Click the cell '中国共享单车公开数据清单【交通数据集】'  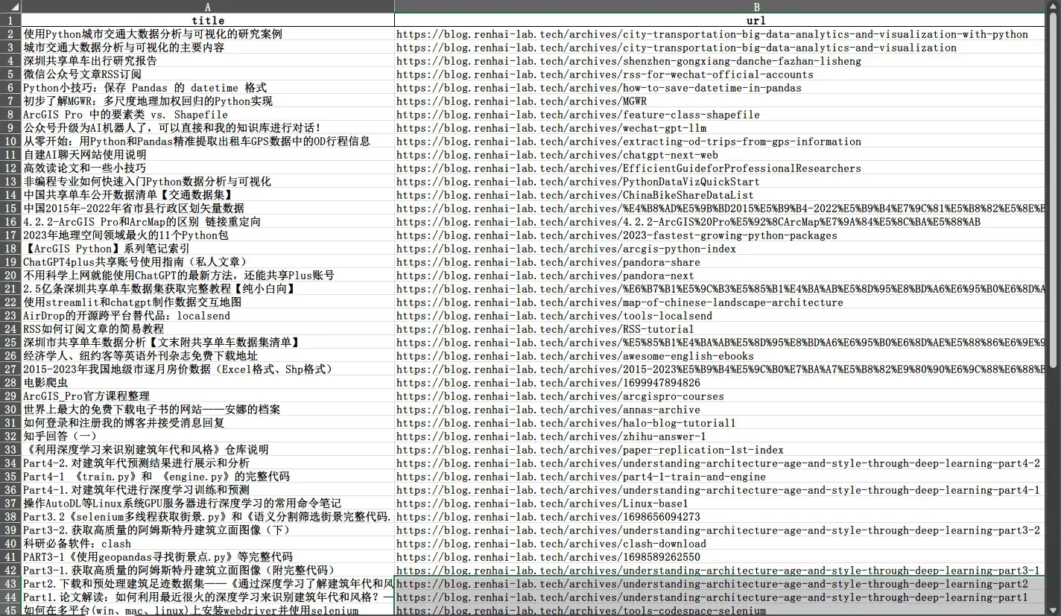click(x=208, y=195)
